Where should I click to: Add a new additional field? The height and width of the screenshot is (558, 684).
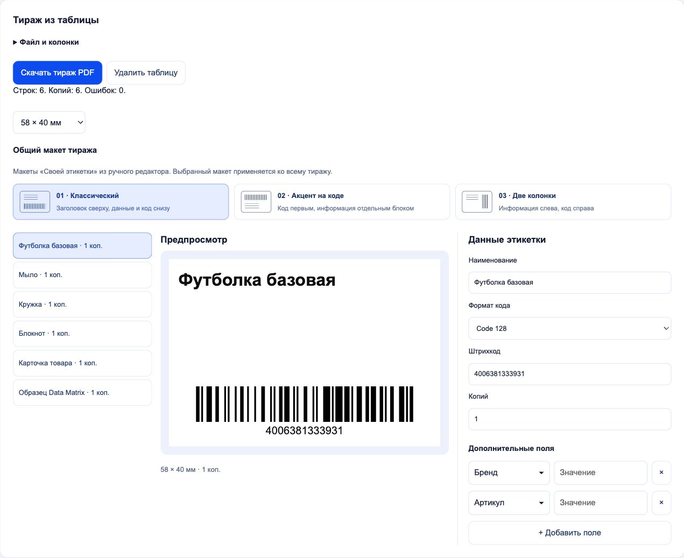click(570, 533)
